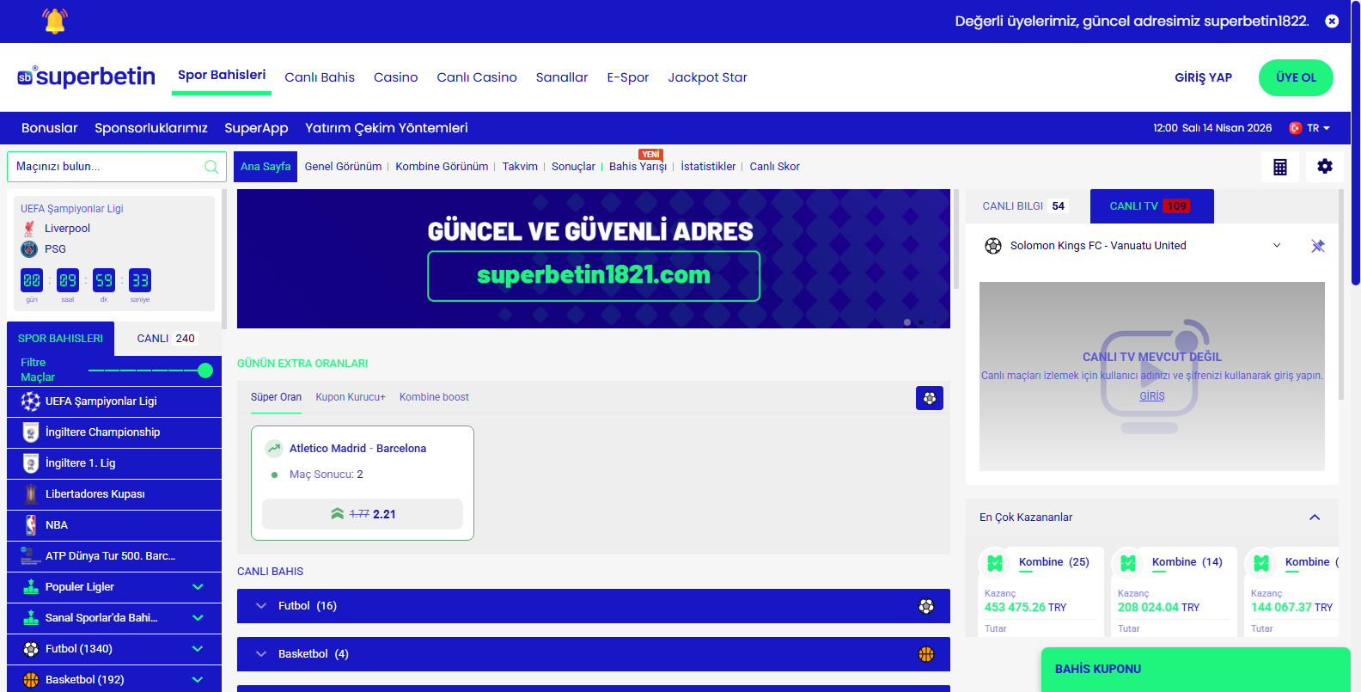The height and width of the screenshot is (692, 1361).
Task: Click the Futbol (1340) ball icon
Action: pos(31,649)
